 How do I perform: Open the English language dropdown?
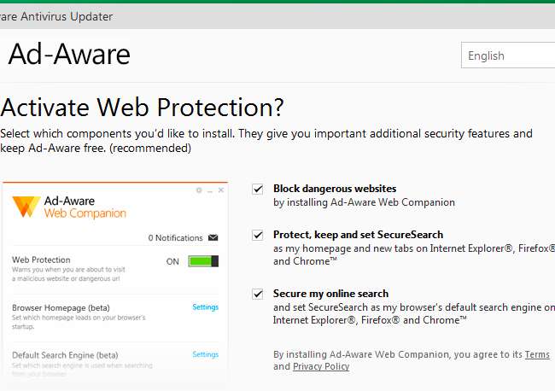coord(508,55)
